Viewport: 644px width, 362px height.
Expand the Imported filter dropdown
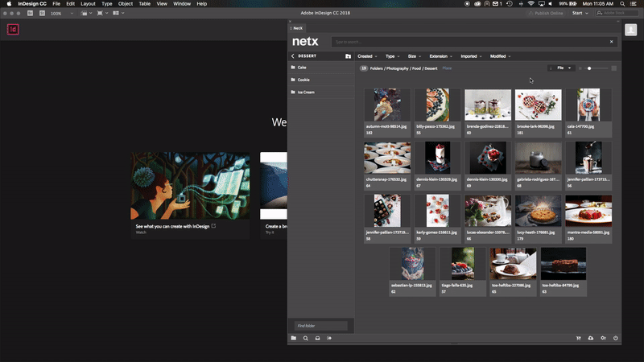[x=471, y=56]
